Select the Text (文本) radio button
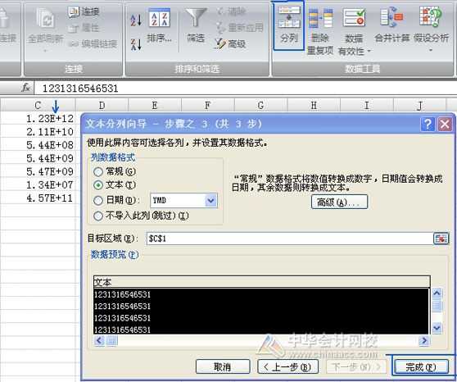This screenshot has height=382, width=457. [98, 185]
